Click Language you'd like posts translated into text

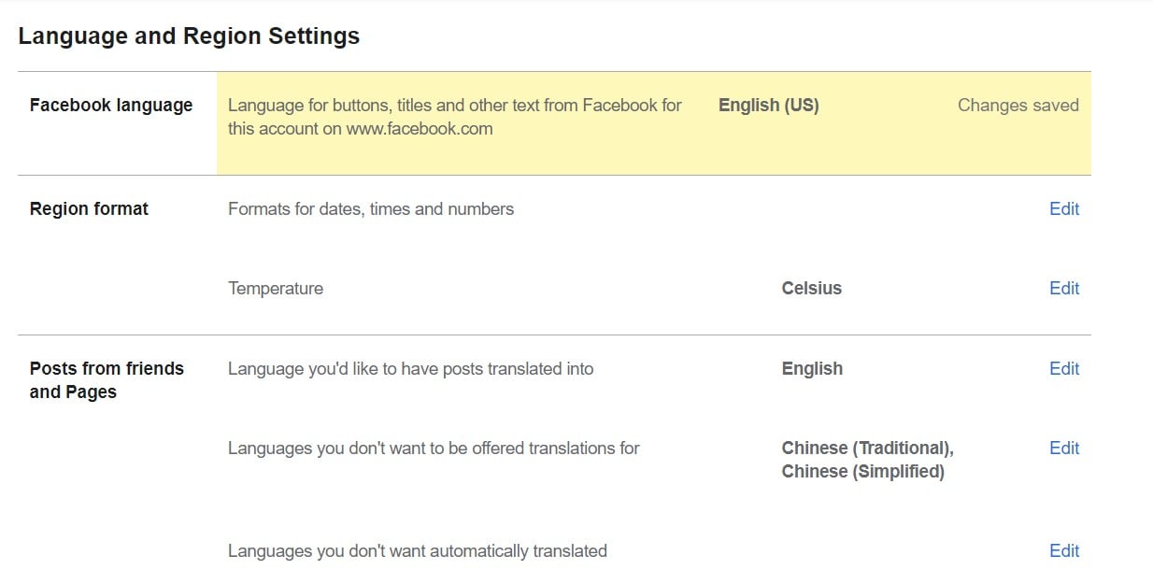pos(411,369)
